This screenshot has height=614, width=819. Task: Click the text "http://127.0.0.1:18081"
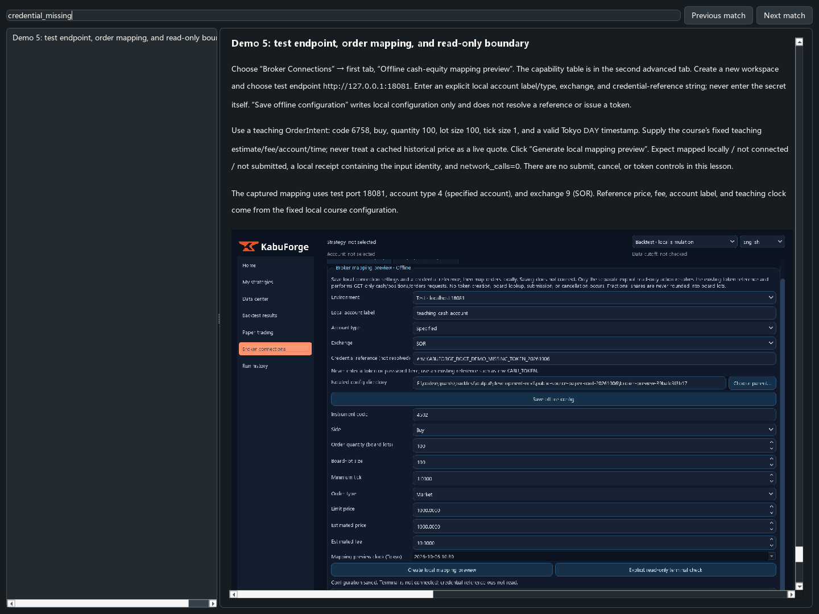point(366,86)
